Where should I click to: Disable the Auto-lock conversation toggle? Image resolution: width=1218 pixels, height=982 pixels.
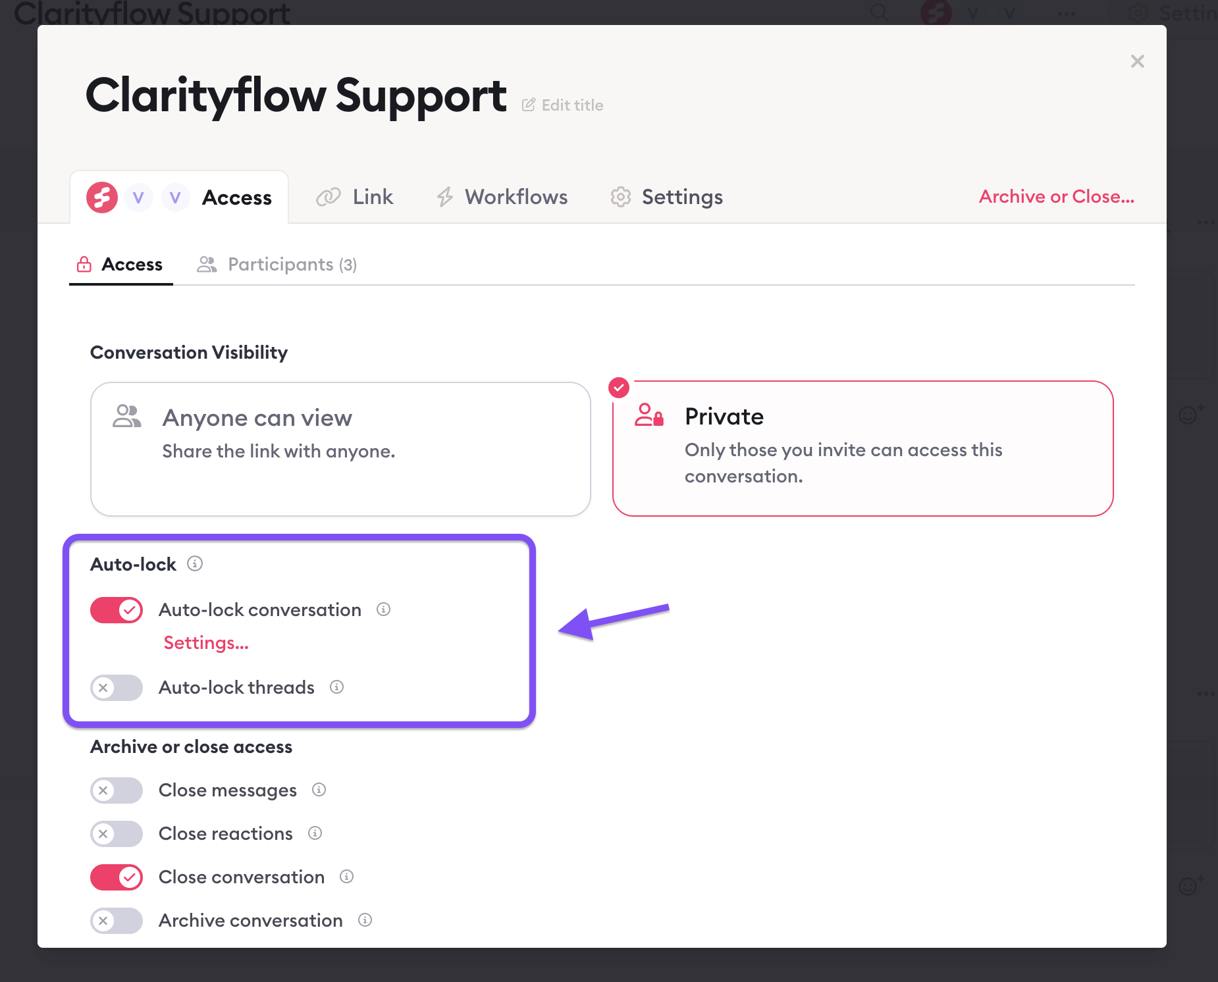coord(117,610)
